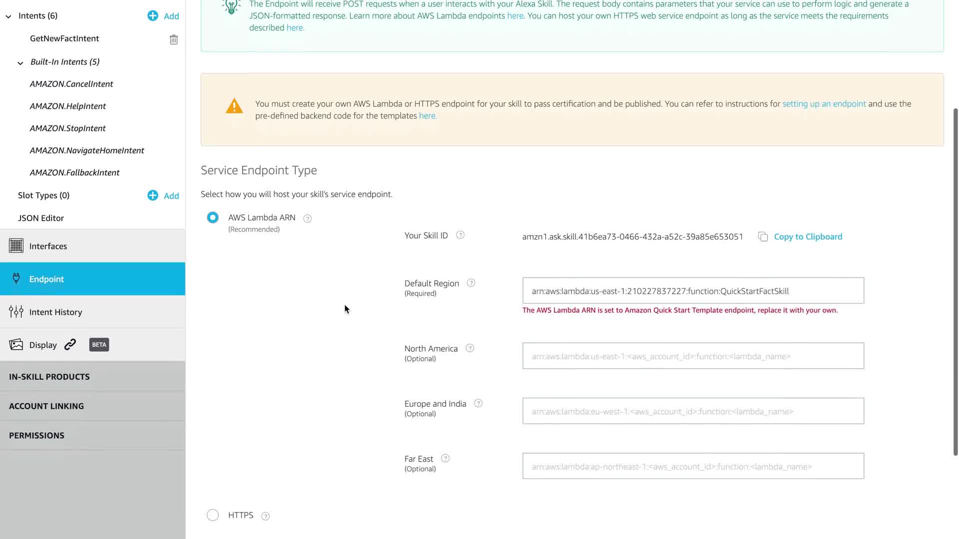Screen dimensions: 959x539
Task: Delete GetNewFactIntent with trash icon
Action: 173,39
